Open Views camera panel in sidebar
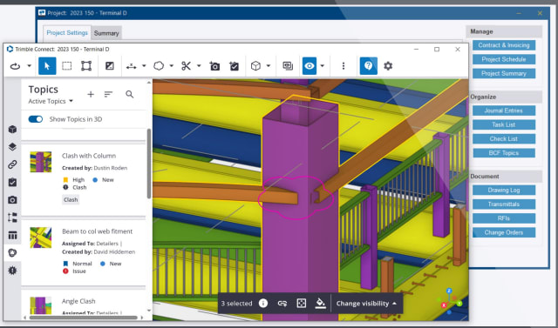This screenshot has height=328, width=558. click(12, 200)
